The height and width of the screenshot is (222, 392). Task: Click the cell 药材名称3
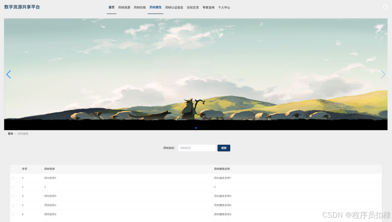(50, 196)
